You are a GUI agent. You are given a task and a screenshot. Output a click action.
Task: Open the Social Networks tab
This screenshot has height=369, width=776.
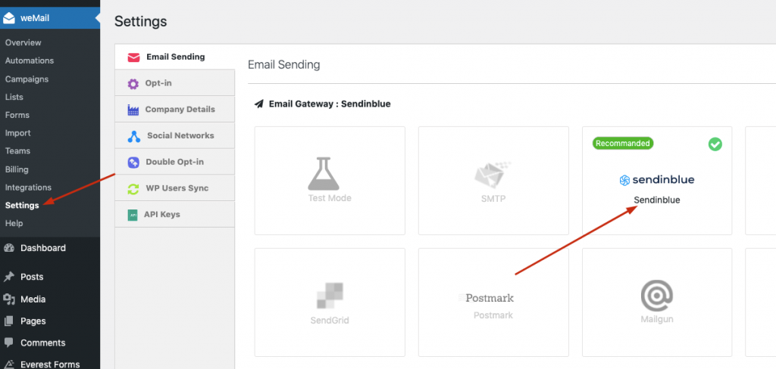[x=175, y=135]
